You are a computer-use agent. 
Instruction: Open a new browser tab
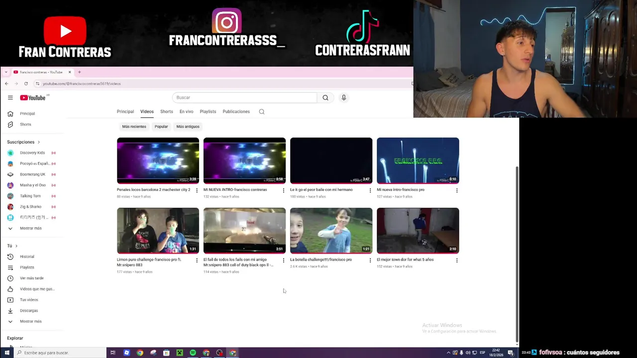[79, 72]
